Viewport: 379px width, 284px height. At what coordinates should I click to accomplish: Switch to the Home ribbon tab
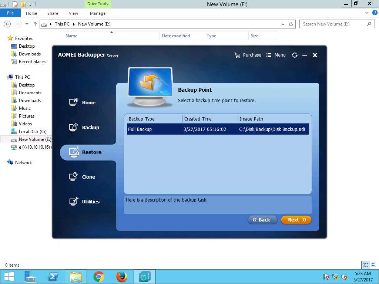coord(31,13)
